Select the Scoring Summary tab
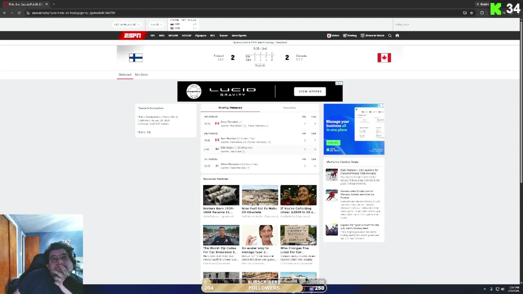Image resolution: width=523 pixels, height=294 pixels. point(230,108)
